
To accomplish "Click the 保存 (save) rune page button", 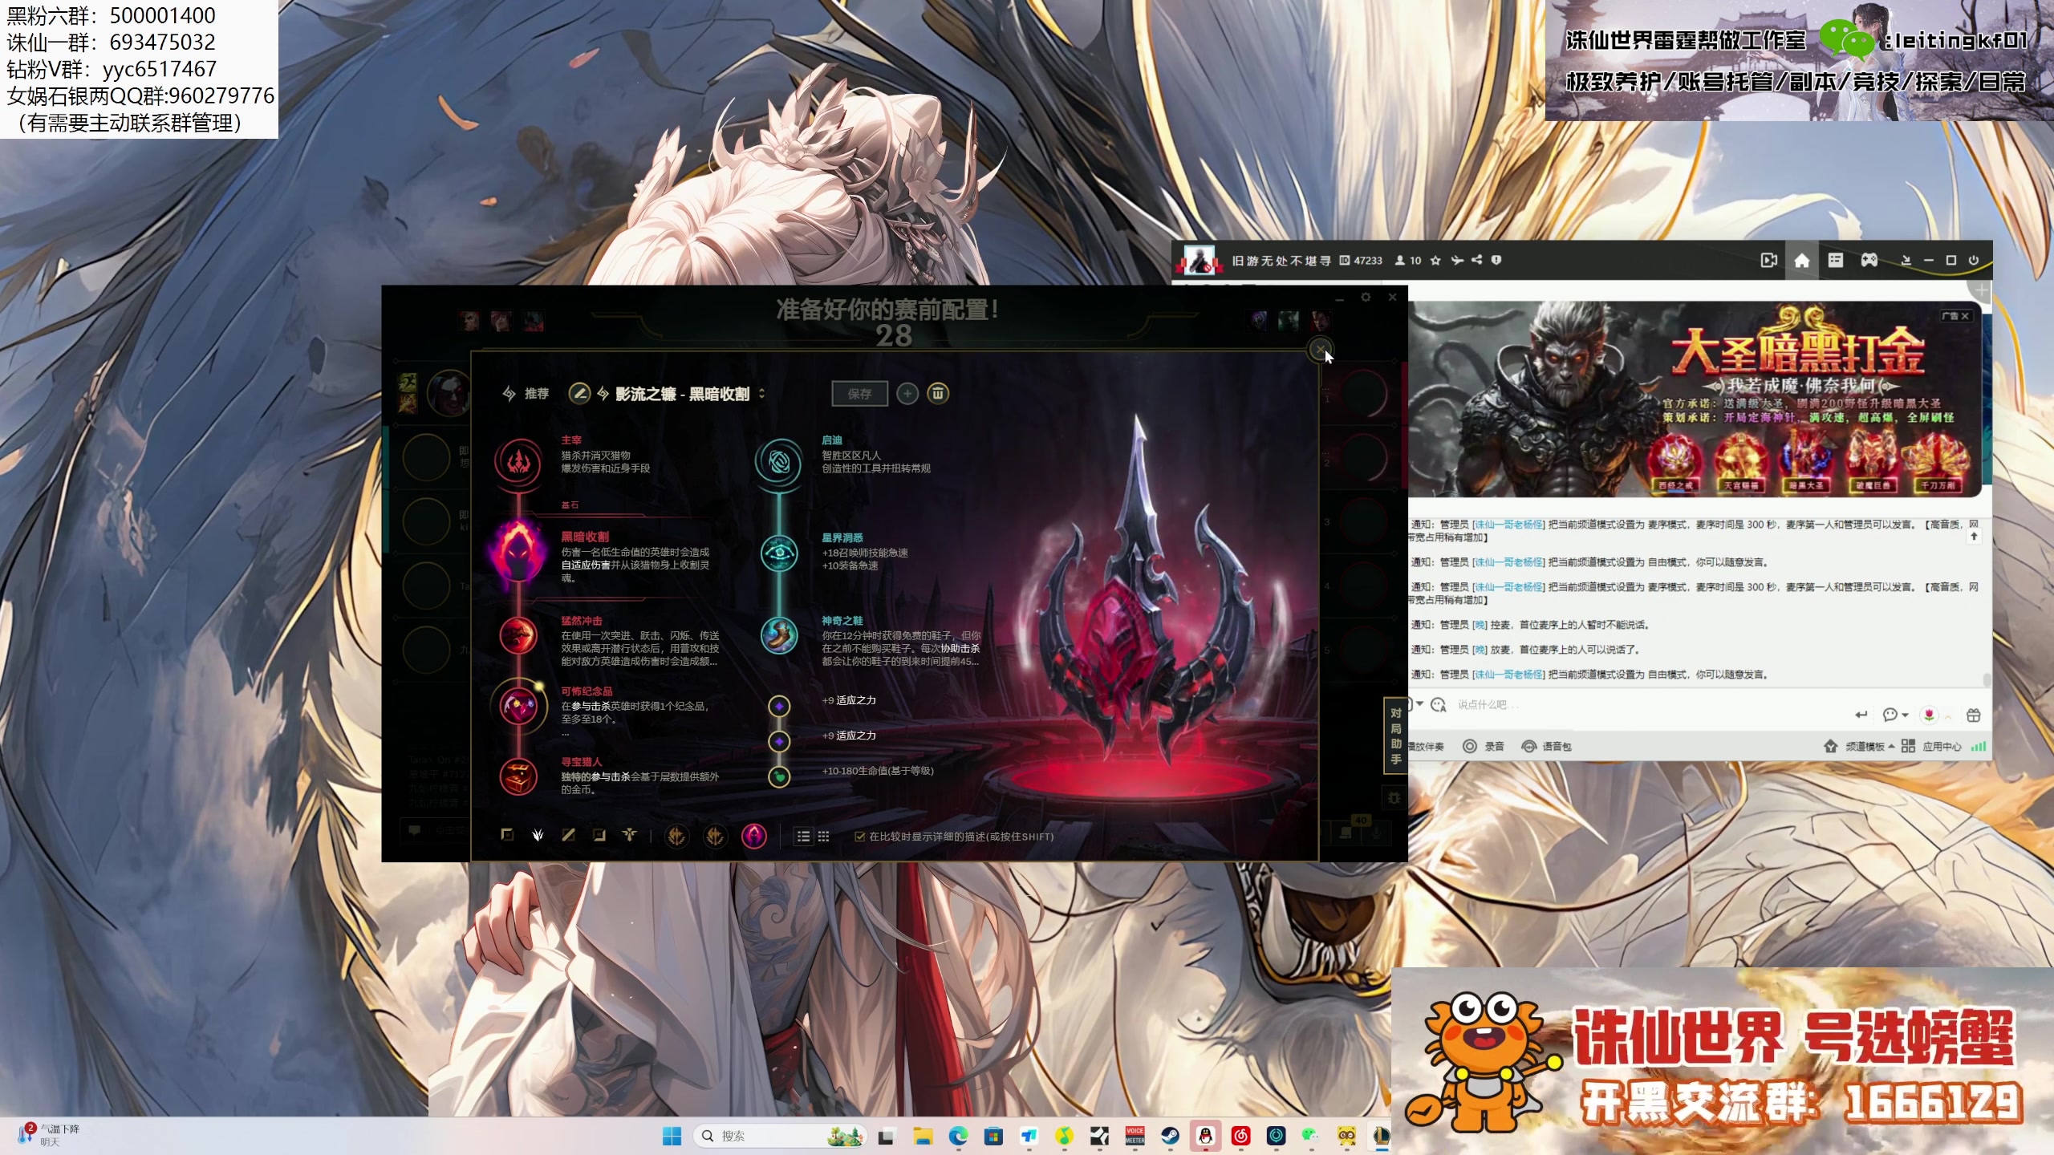I will tap(859, 394).
